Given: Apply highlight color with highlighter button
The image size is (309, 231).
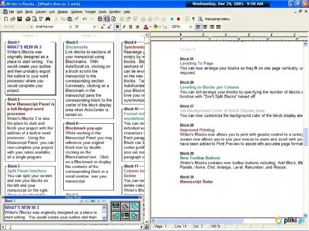Looking at the screenshot, I should [x=156, y=27].
